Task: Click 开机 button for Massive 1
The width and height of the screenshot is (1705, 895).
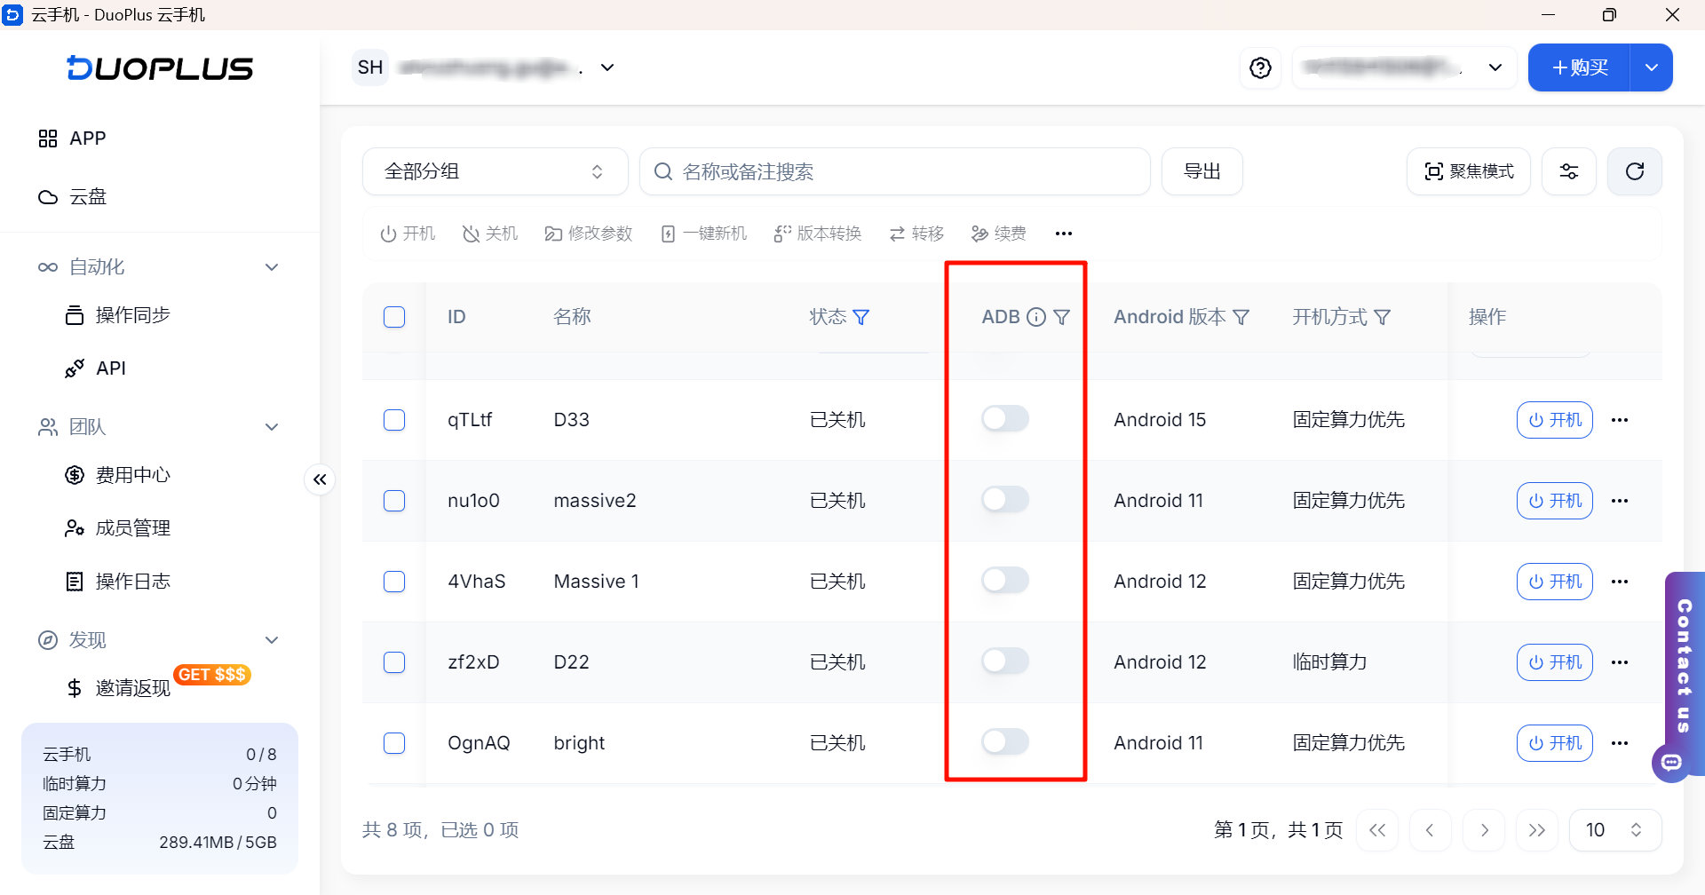Action: 1555,582
